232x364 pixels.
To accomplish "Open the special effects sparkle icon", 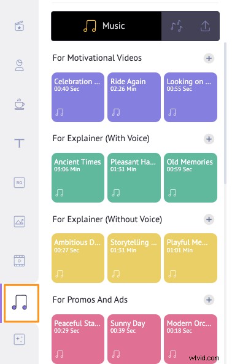I will [19, 339].
